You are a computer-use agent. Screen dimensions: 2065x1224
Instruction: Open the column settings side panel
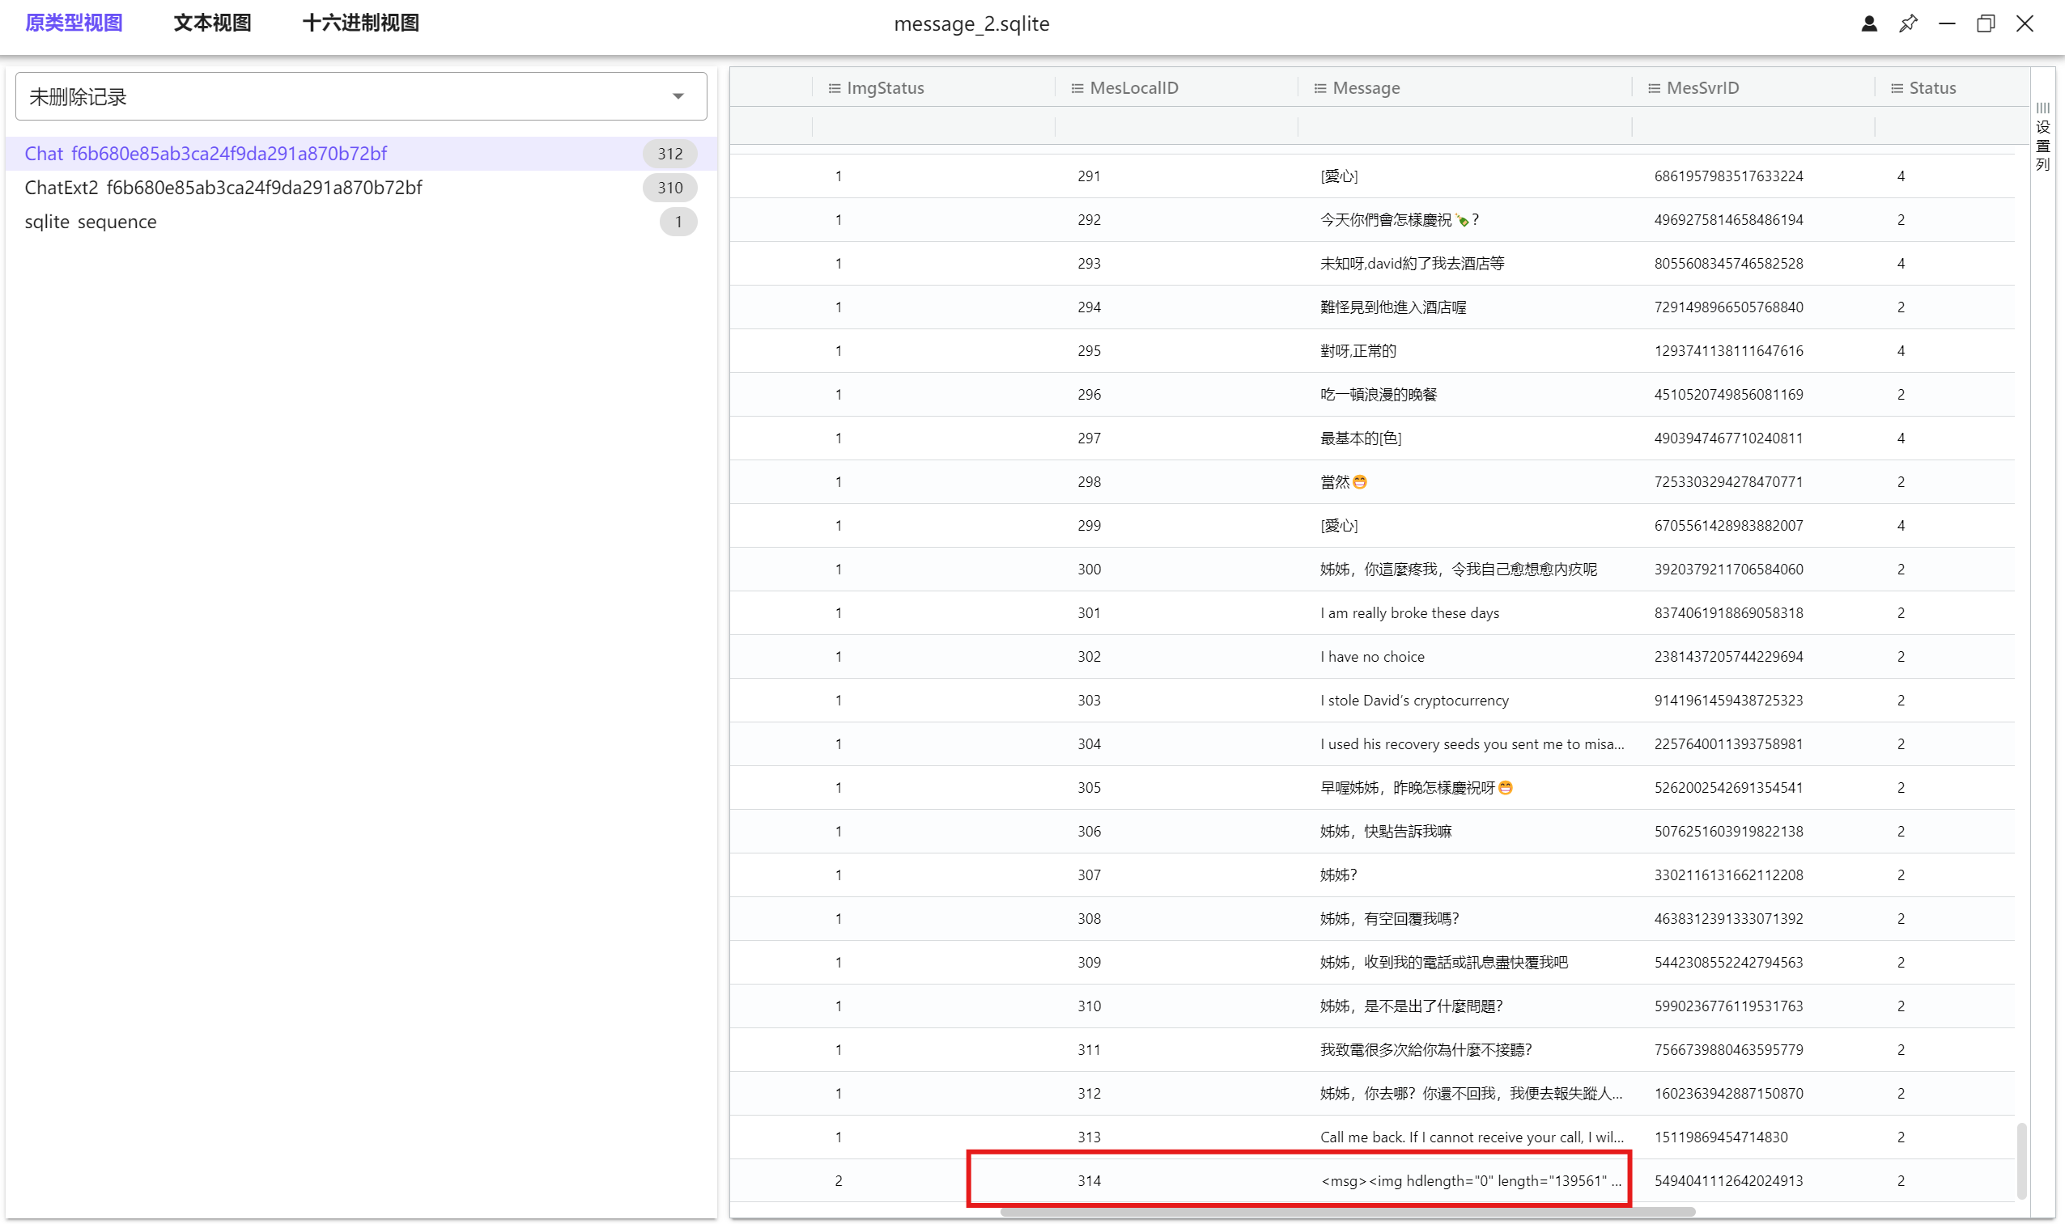[x=2042, y=136]
